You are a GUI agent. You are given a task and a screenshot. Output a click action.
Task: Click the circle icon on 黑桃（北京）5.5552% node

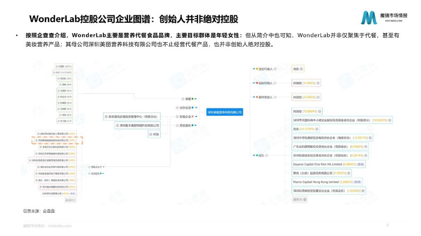click(x=349, y=173)
